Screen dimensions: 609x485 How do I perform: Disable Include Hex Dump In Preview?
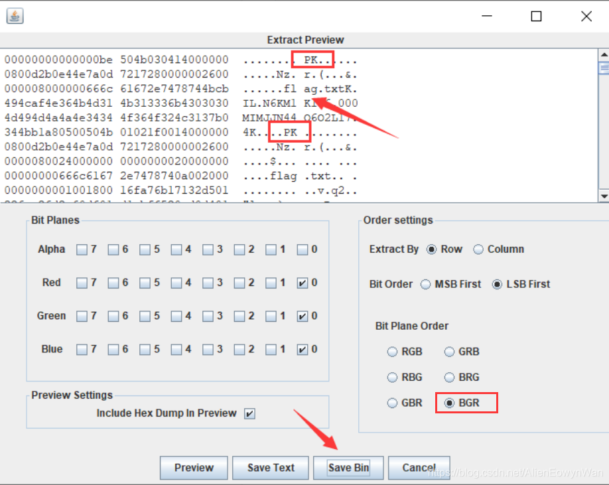tap(249, 413)
